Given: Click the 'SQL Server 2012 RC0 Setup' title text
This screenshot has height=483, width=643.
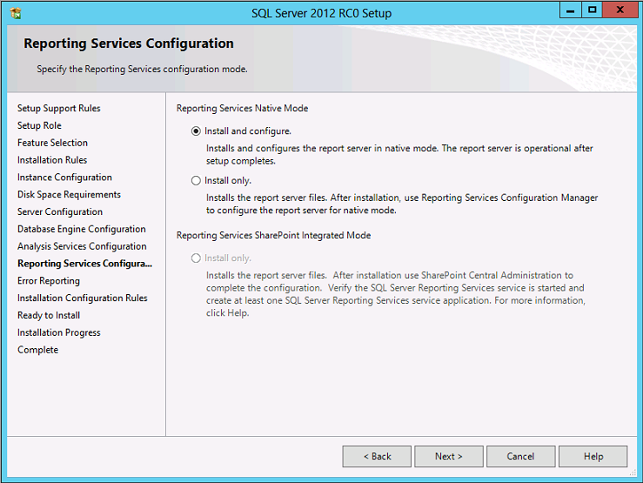Looking at the screenshot, I should coord(322,13).
